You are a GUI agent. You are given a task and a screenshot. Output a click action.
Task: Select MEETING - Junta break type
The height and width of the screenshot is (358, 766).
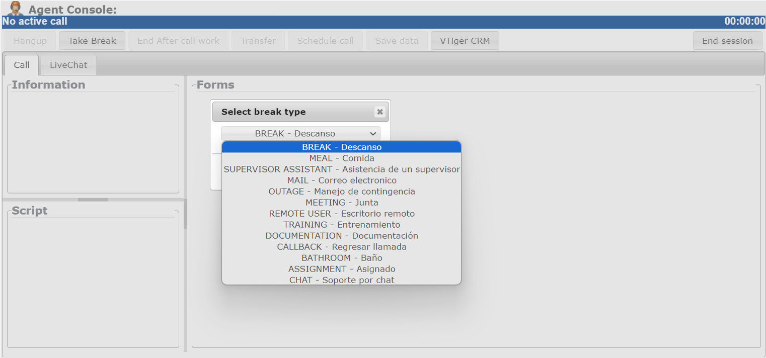pyautogui.click(x=341, y=203)
